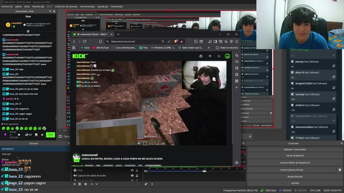Screen dimensions: 344x193
Task: Go back in the browser window
Action: (x=74, y=41)
